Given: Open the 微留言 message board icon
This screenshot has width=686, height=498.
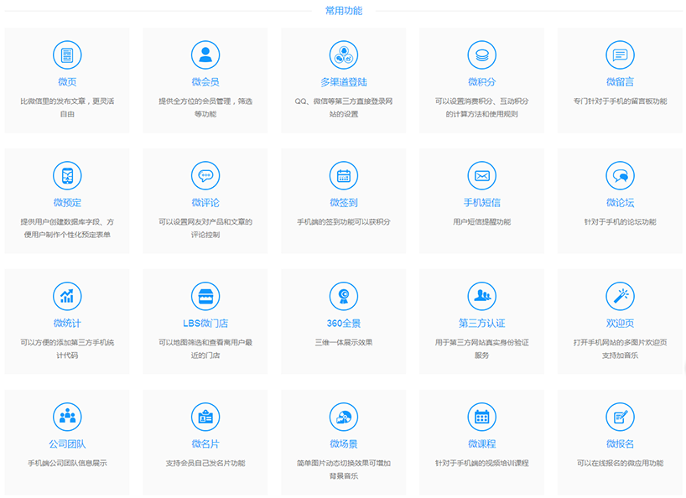Looking at the screenshot, I should 620,55.
